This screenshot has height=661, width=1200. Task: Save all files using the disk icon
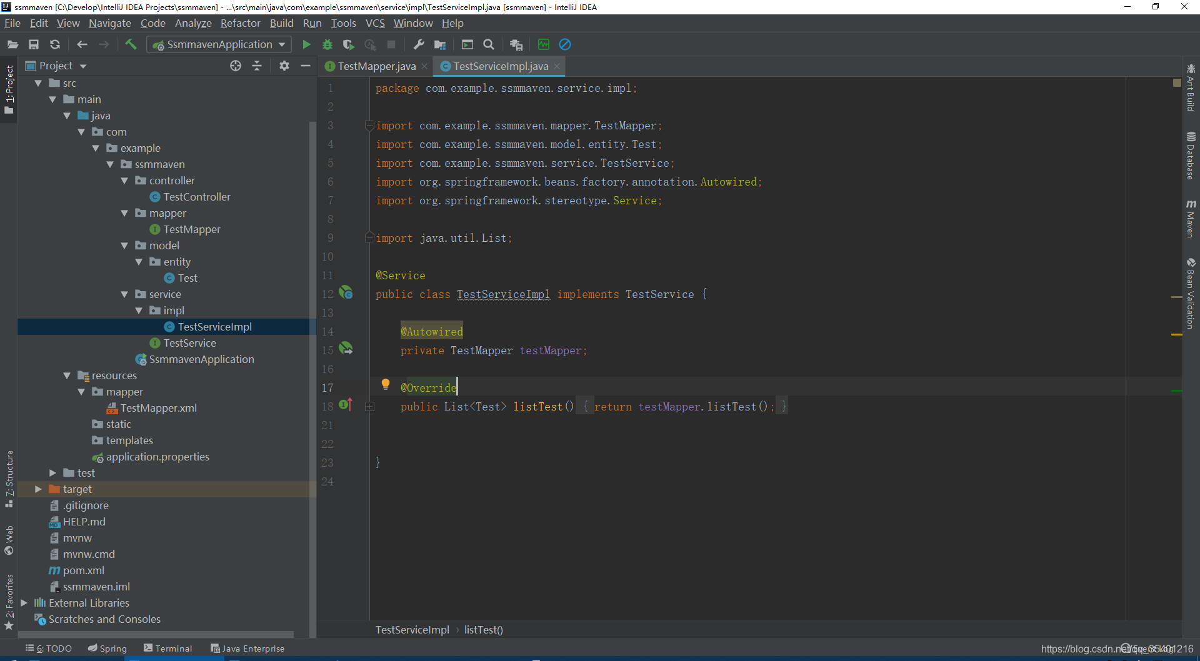(x=34, y=44)
